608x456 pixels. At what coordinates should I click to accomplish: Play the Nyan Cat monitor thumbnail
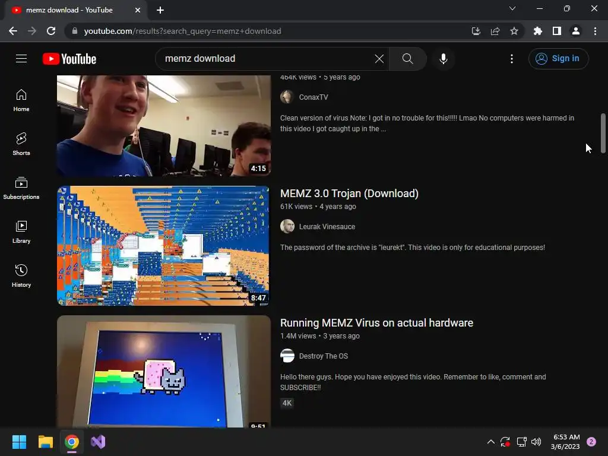click(164, 372)
